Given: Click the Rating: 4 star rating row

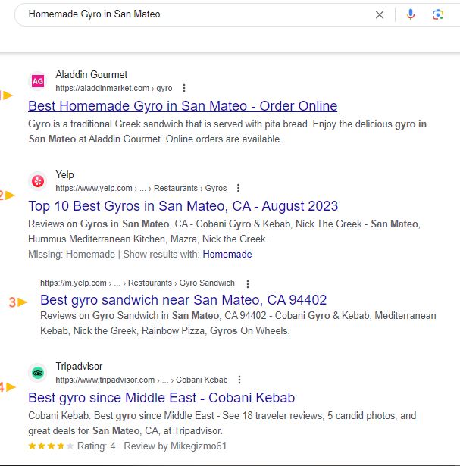Looking at the screenshot, I should 72,446.
